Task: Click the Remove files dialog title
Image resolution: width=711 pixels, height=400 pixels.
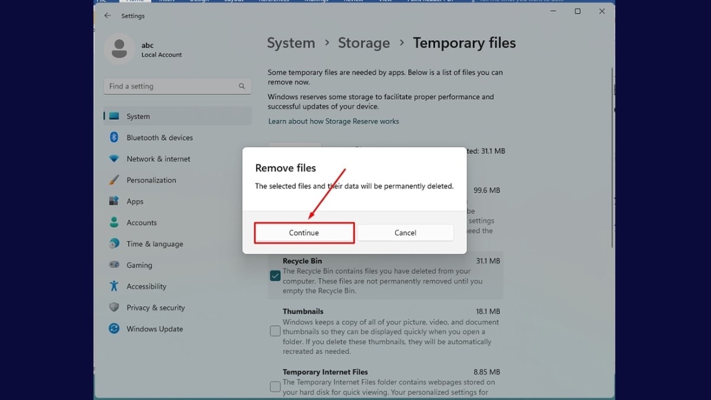Action: (286, 168)
